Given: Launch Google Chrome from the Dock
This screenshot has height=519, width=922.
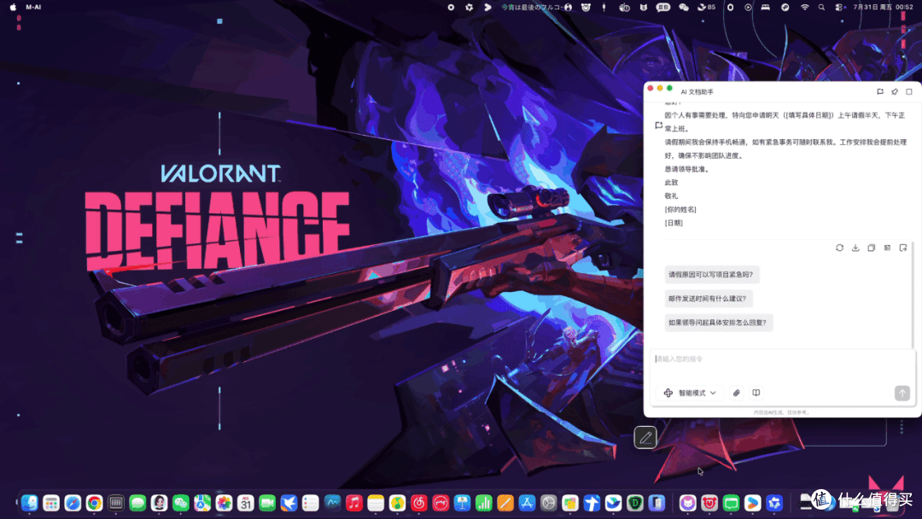Looking at the screenshot, I should coord(94,503).
